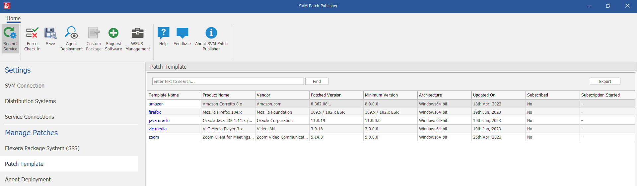Screen dimensions: 637x186
Task: Select the Home ribbon tab
Action: [14, 19]
